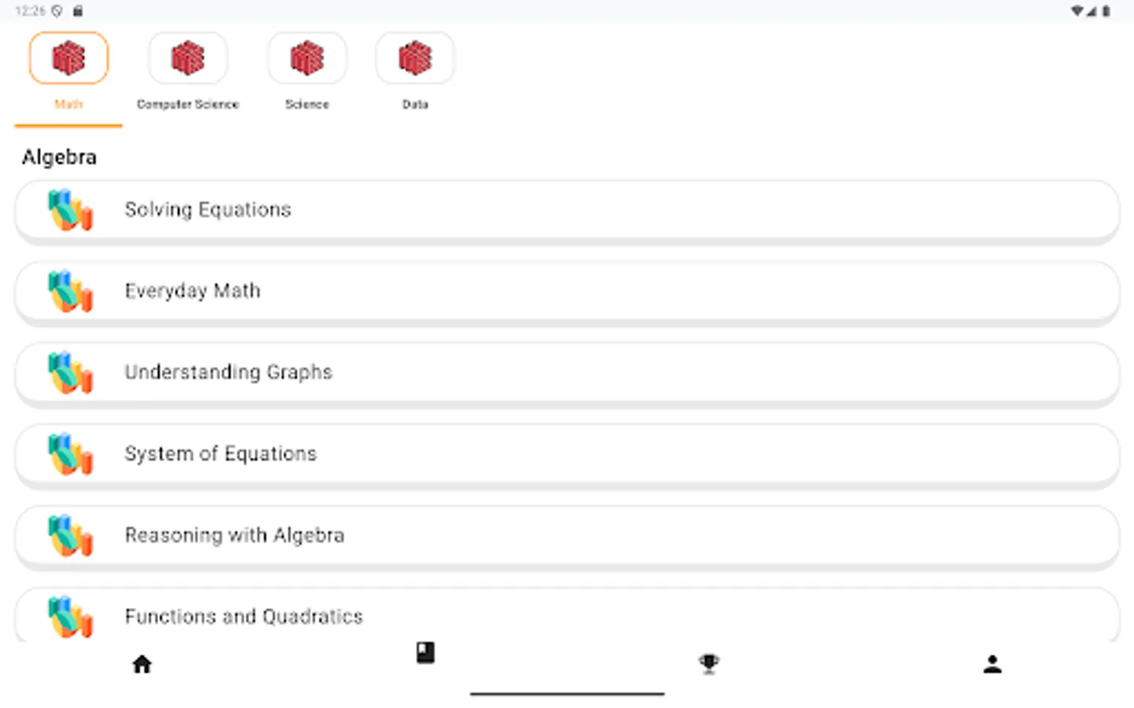Open the profile person icon

point(992,664)
